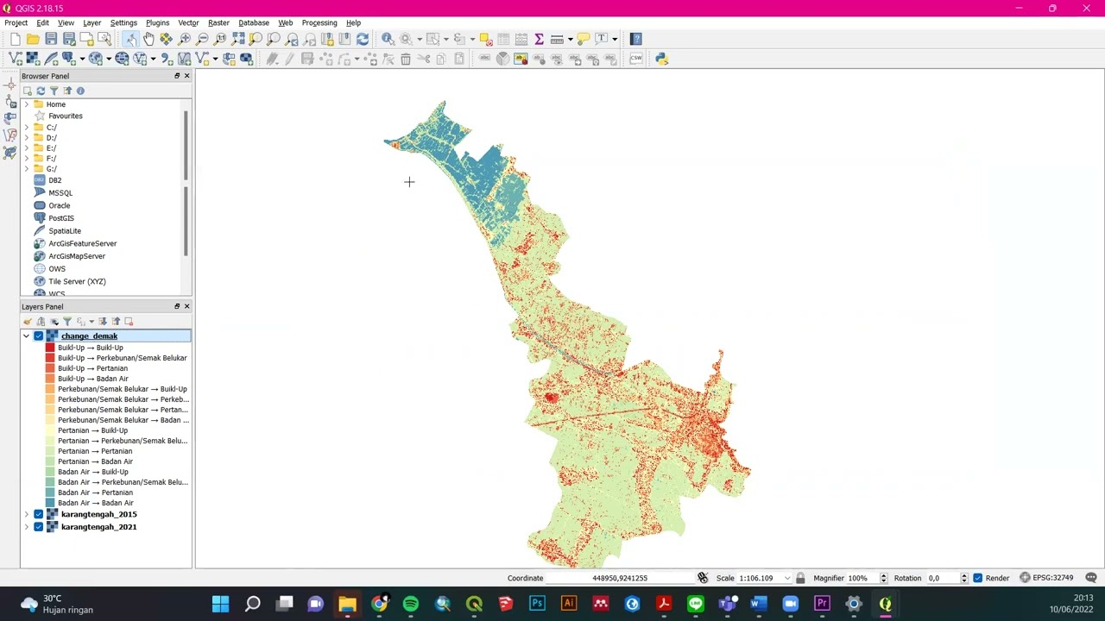
Task: Select Tile Server (XYZ) entry in Browser Panel
Action: pyautogui.click(x=77, y=281)
